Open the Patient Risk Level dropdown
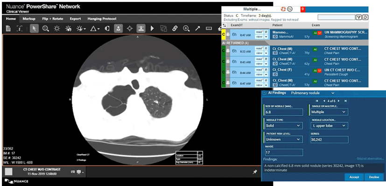 (x=283, y=139)
